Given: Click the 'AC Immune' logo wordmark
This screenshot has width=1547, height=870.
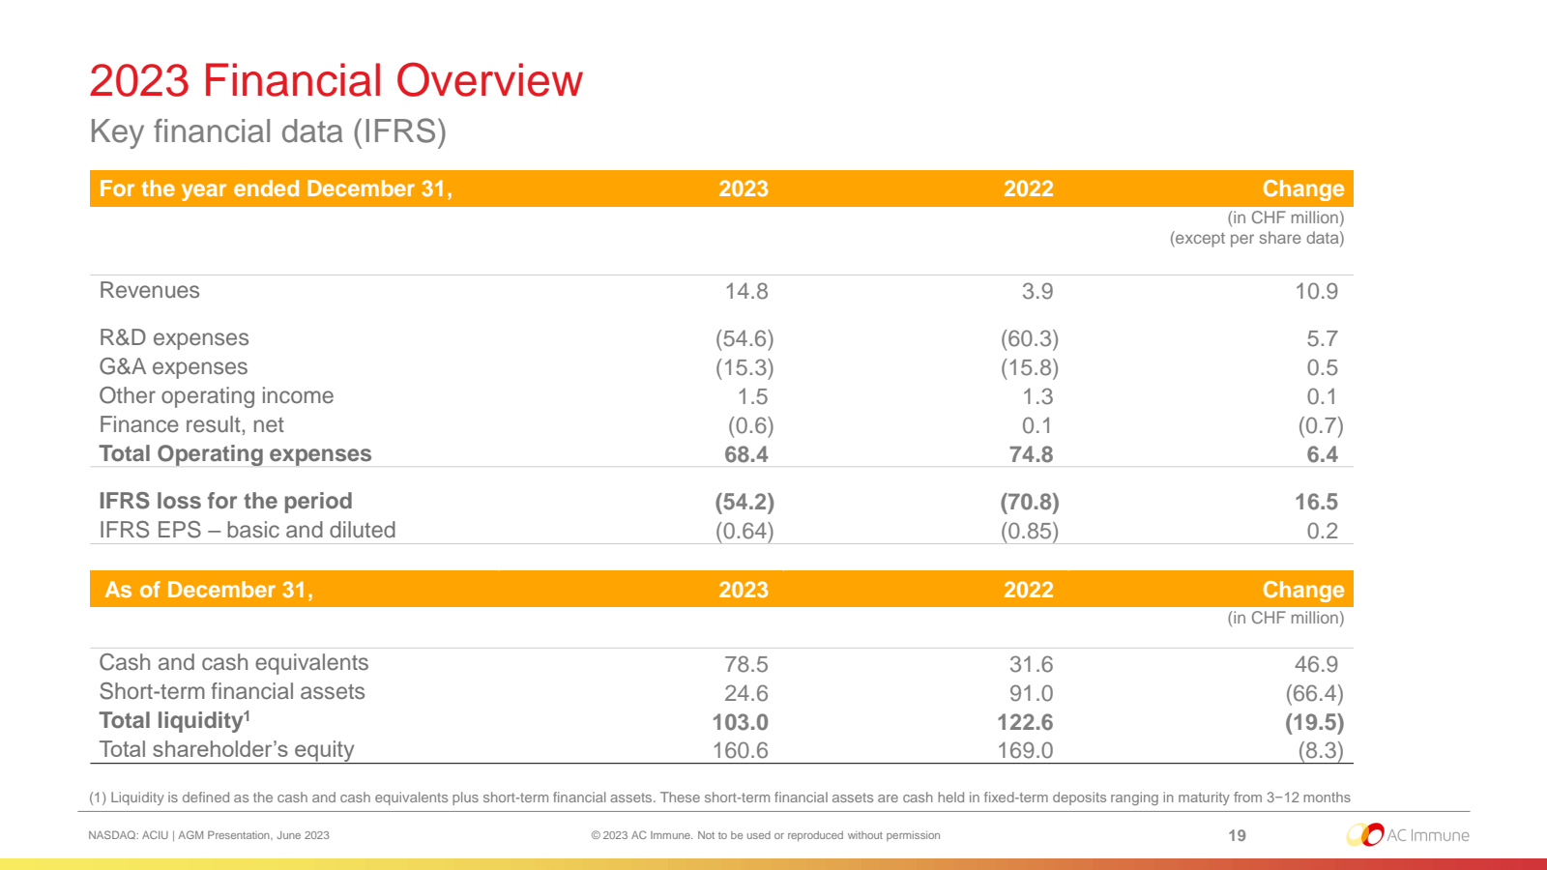Looking at the screenshot, I should (1428, 835).
